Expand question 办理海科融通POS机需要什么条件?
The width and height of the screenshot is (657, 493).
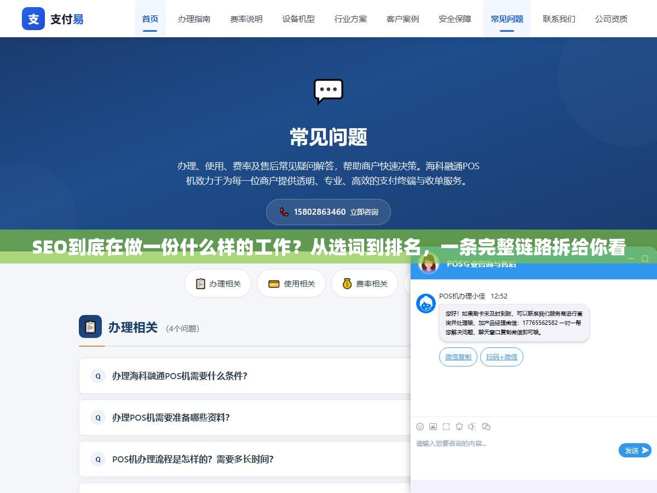click(x=245, y=376)
